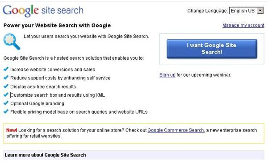Viewport: 268px width, 161px height.
Task: Open the Google Commerce Search link
Action: [x=176, y=130]
